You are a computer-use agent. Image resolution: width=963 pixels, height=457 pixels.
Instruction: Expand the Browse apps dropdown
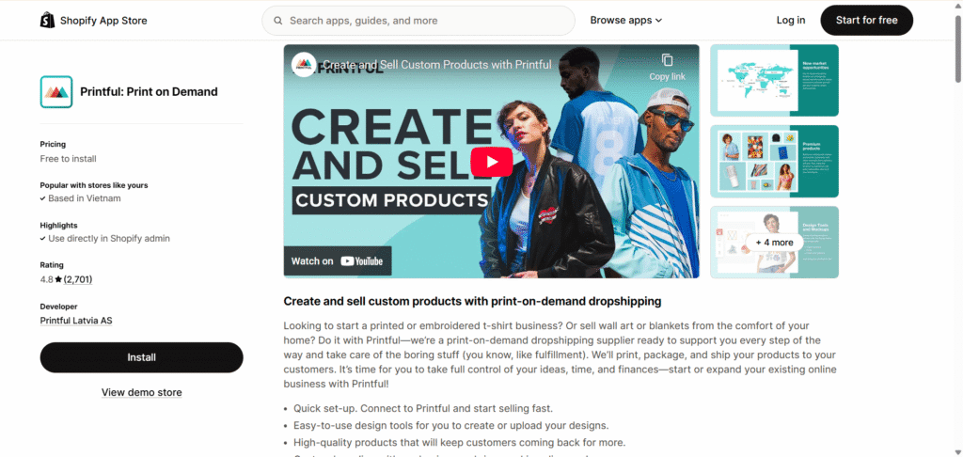point(625,21)
